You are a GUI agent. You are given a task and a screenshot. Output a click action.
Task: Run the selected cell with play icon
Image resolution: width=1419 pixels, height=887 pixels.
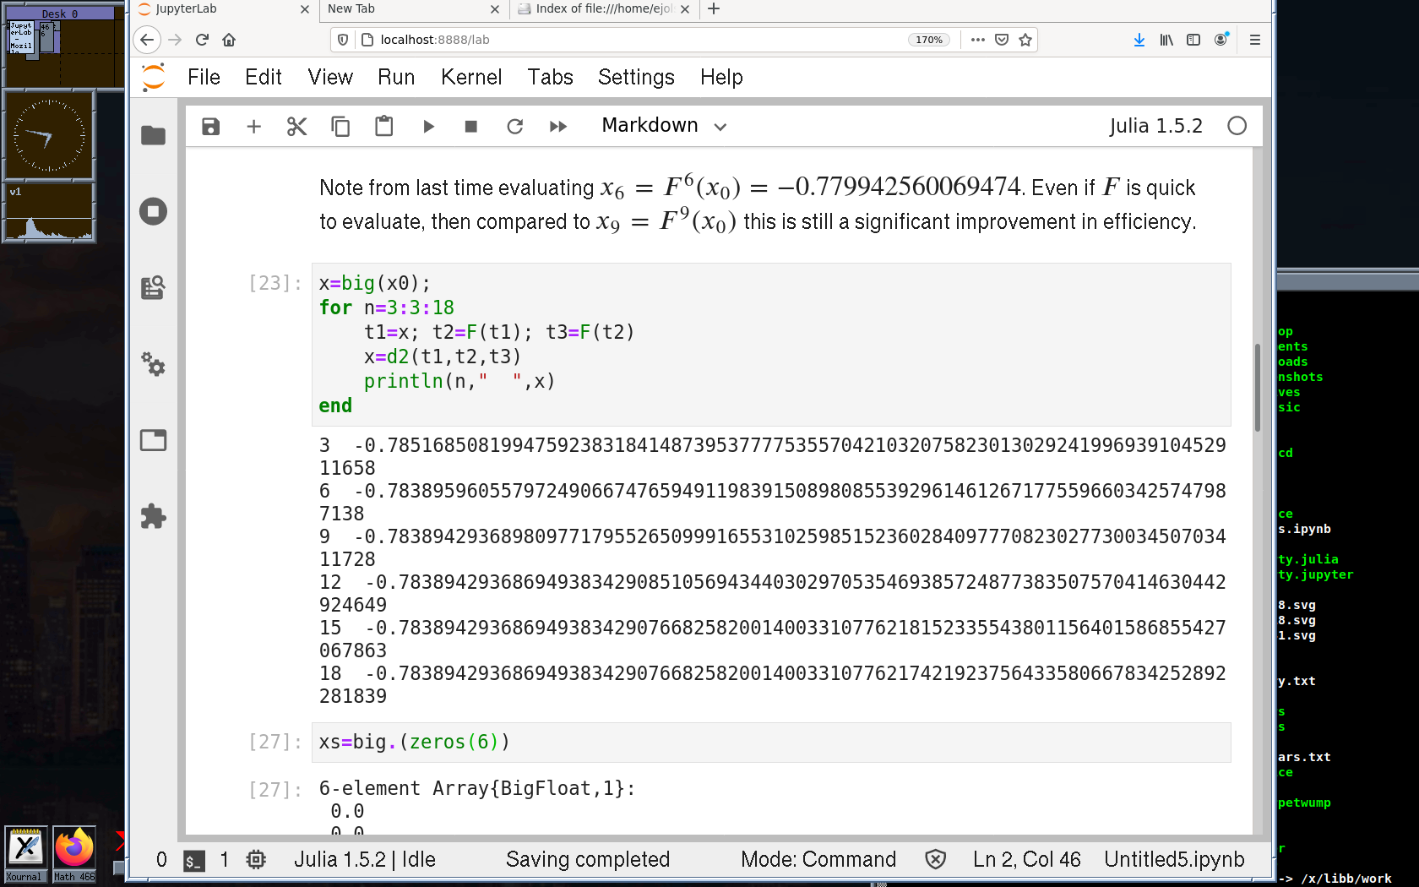click(x=428, y=127)
